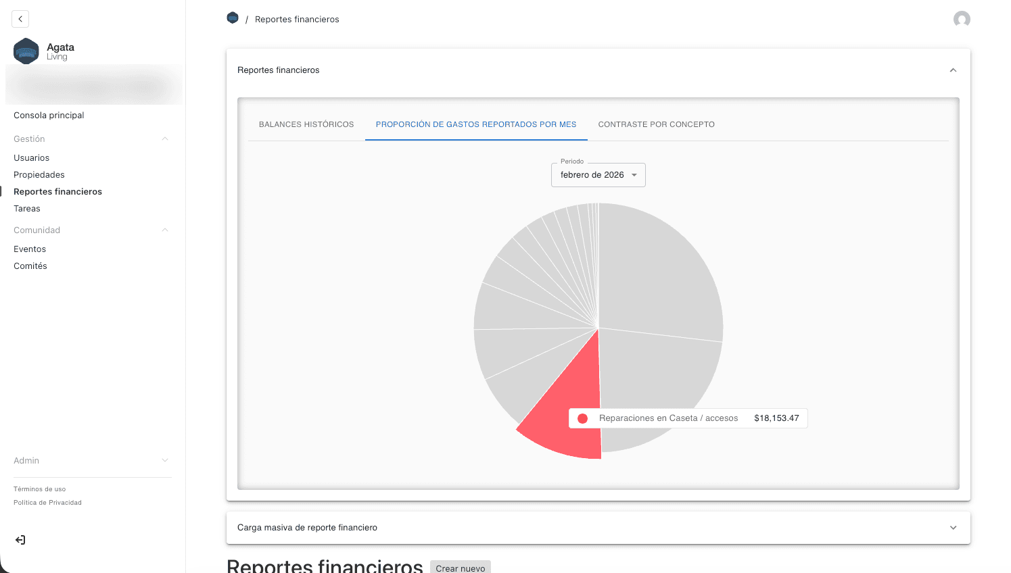Collapse the Comunidad sidebar section
1011x573 pixels.
(164, 230)
